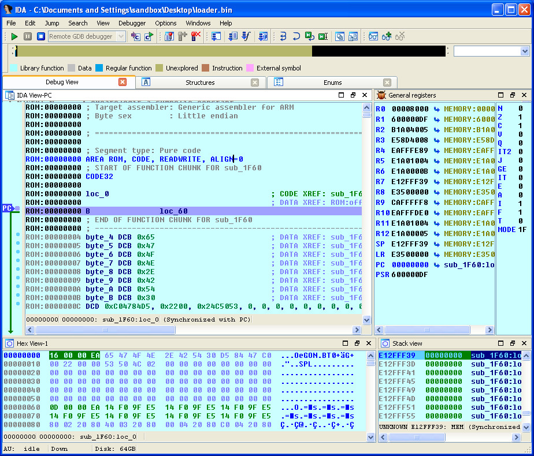This screenshot has width=534, height=456.
Task: Click the add watch glasses icon
Action: [387, 36]
